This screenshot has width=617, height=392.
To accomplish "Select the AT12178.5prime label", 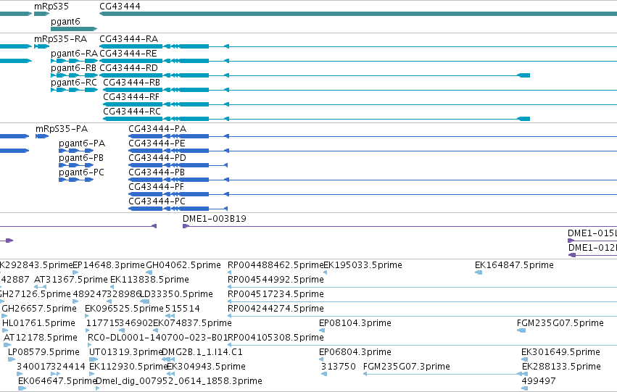I will coord(41,338).
